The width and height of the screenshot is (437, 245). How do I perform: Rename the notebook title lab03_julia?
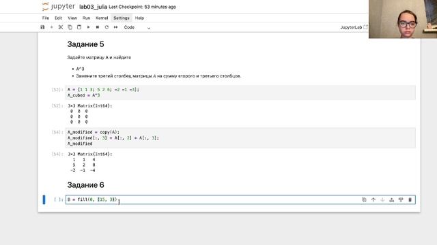[x=93, y=7]
